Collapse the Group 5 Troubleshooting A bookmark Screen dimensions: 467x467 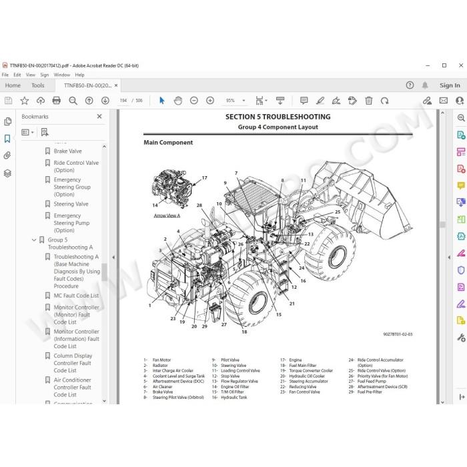point(34,240)
